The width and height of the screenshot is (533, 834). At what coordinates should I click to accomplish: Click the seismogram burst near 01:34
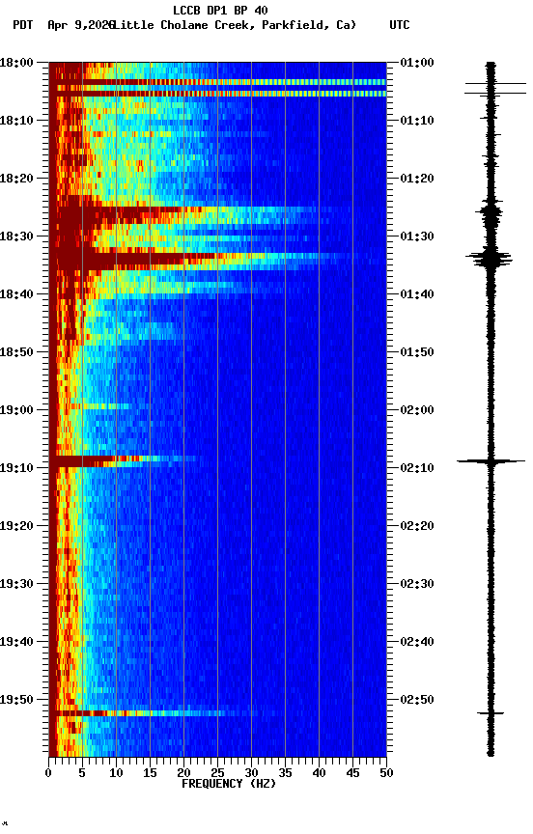pyautogui.click(x=490, y=259)
